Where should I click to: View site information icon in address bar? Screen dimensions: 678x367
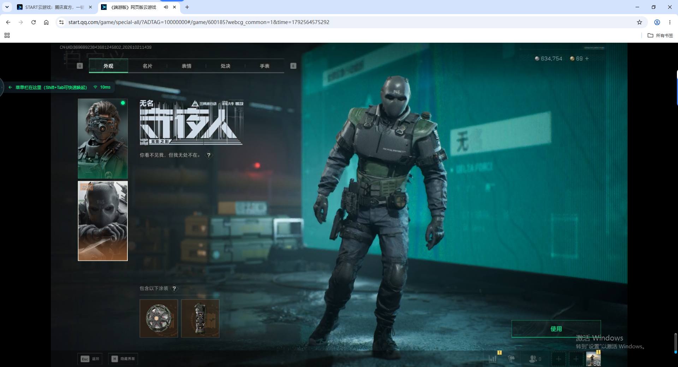point(61,22)
